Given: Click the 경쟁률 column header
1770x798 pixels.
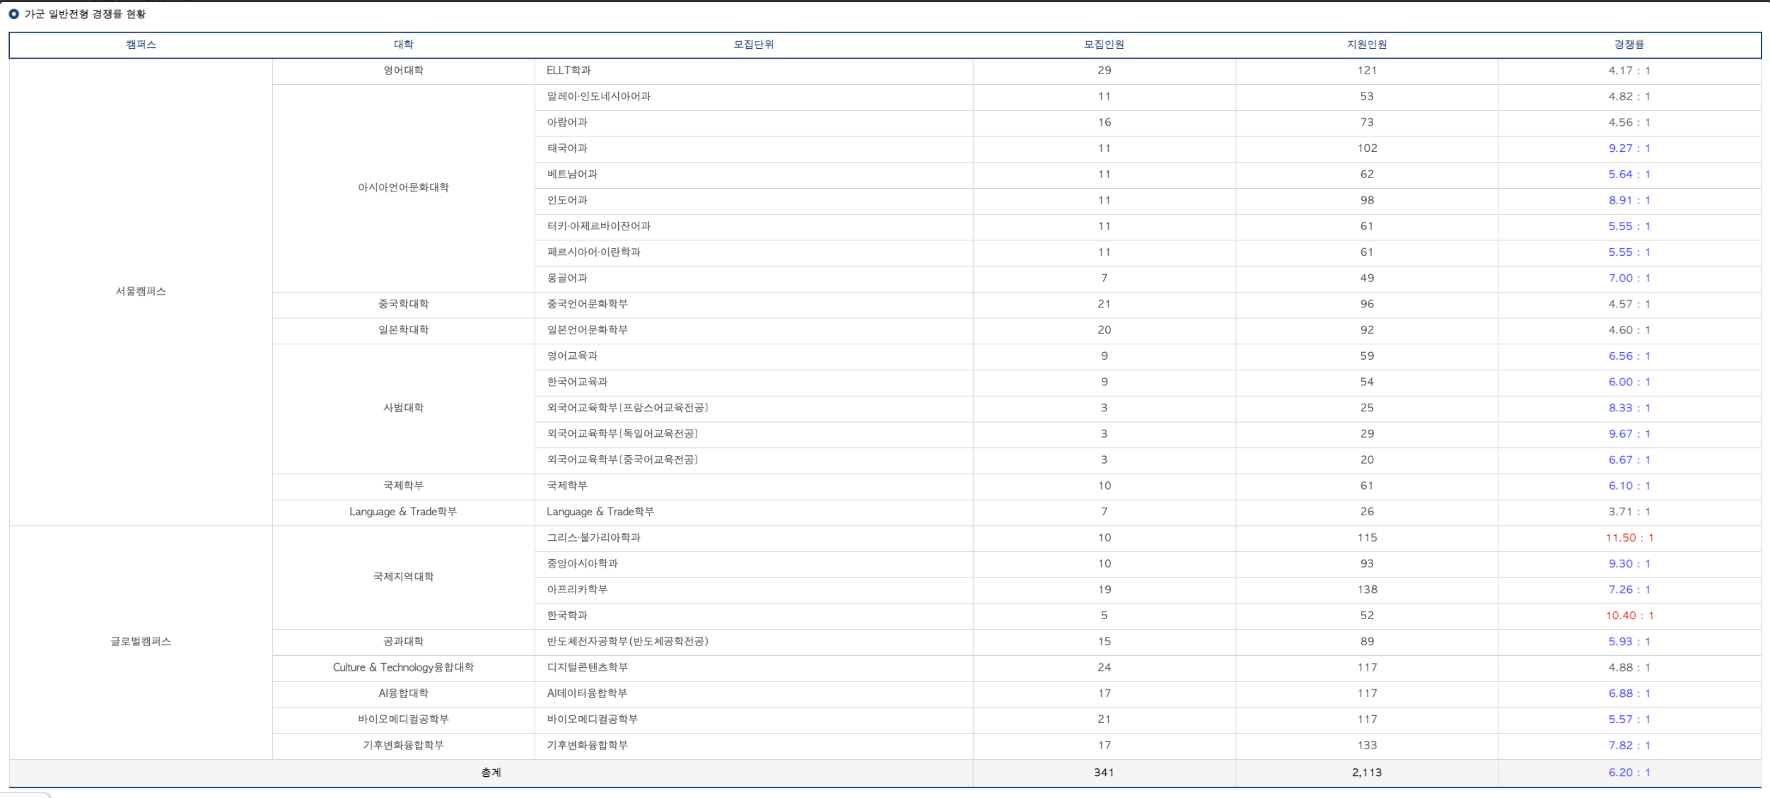Looking at the screenshot, I should tap(1629, 45).
